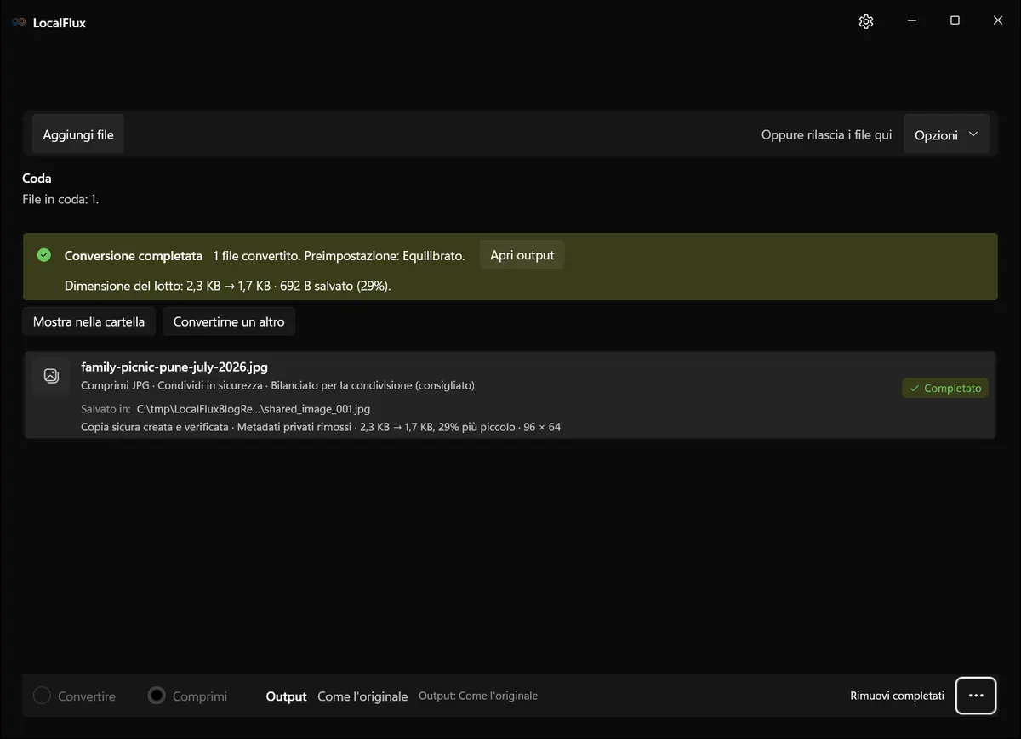Image resolution: width=1021 pixels, height=739 pixels.
Task: Click the Dimensione del lotto text
Action: tap(228, 286)
